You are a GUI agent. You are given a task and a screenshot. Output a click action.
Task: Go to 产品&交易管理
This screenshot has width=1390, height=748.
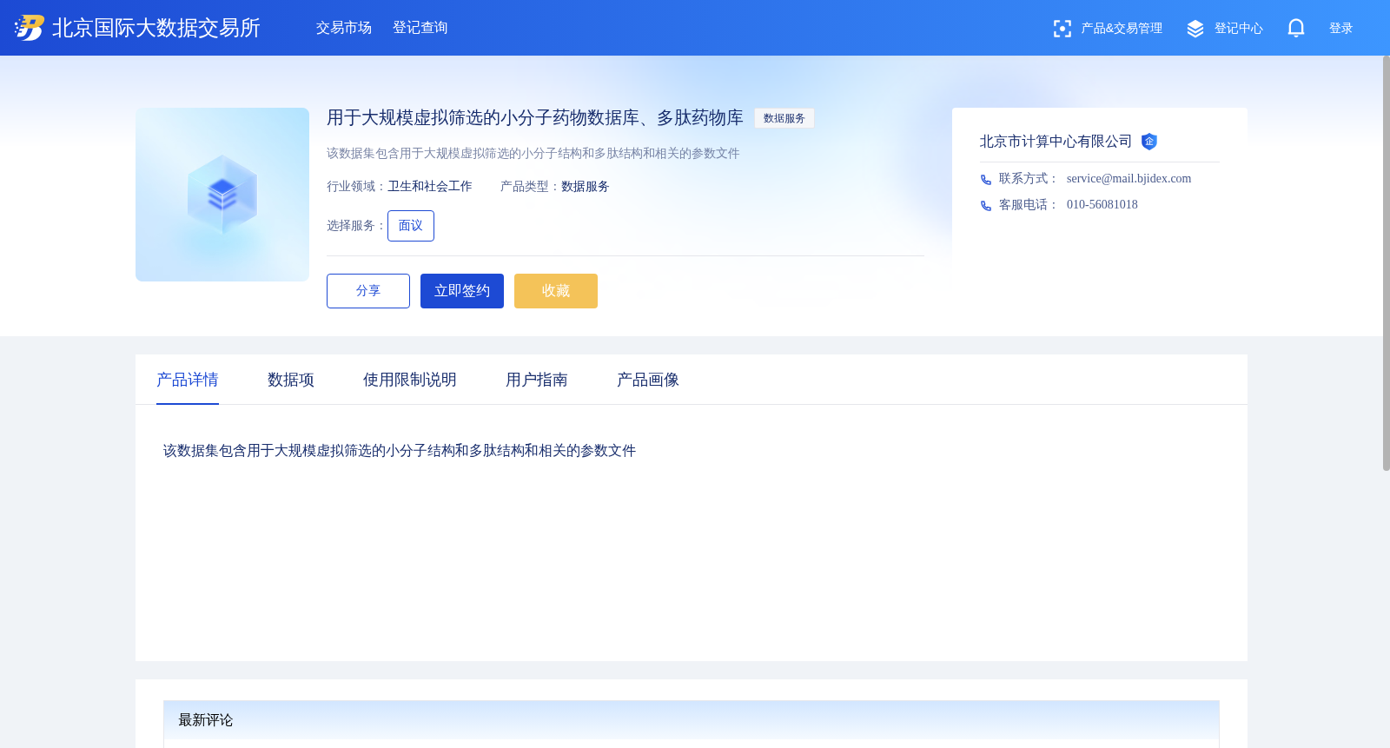(1122, 29)
